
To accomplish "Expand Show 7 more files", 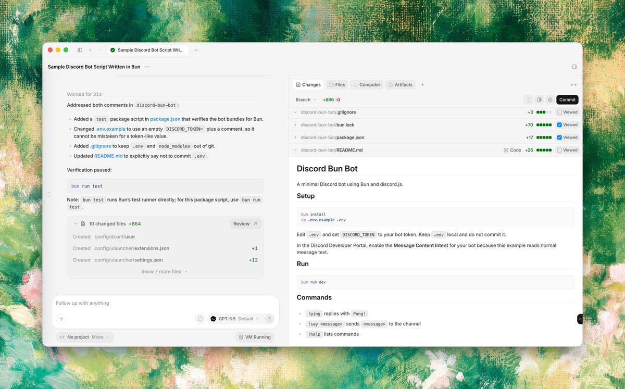I will pos(165,271).
